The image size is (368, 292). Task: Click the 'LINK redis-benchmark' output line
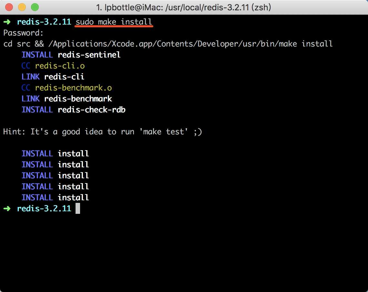[66, 99]
